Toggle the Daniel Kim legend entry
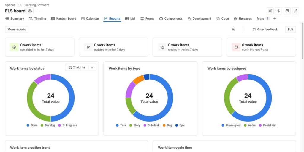 pos(267,125)
